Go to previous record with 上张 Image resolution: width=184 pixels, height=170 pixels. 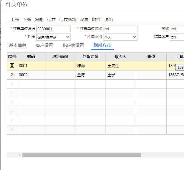(x=15, y=20)
